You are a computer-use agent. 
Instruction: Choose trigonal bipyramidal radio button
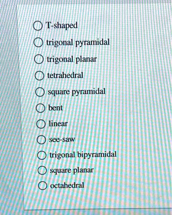42,155
